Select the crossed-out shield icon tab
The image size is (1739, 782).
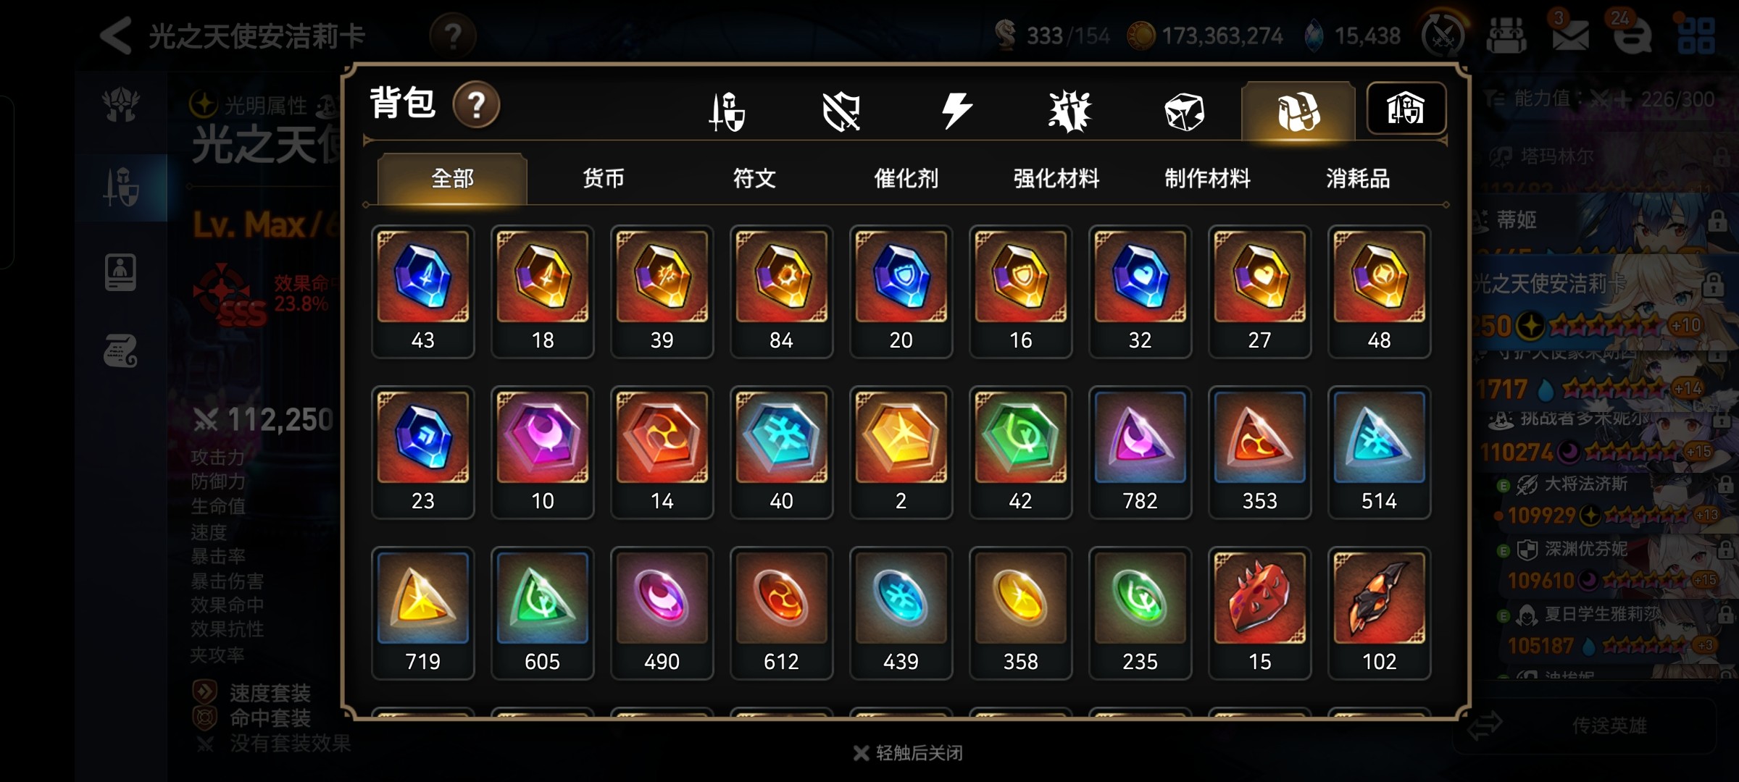click(x=841, y=111)
